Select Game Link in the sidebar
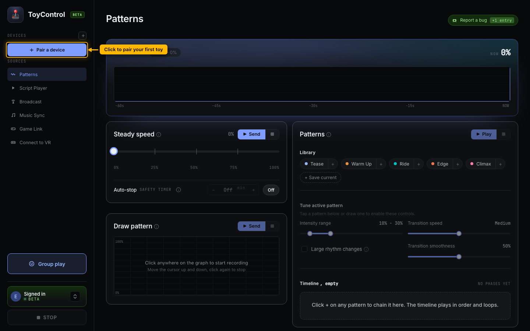Screen dimensions: 530x331 coord(47,129)
